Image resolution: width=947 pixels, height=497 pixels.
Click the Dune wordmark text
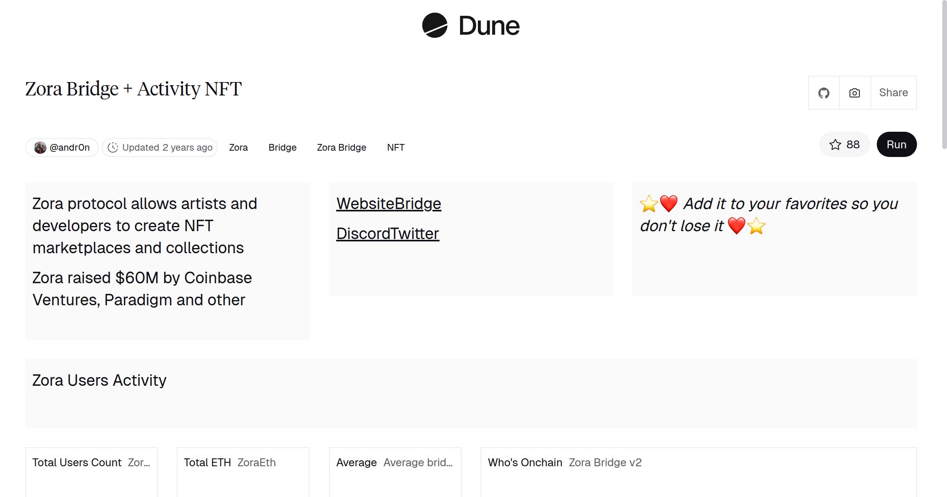(x=489, y=26)
